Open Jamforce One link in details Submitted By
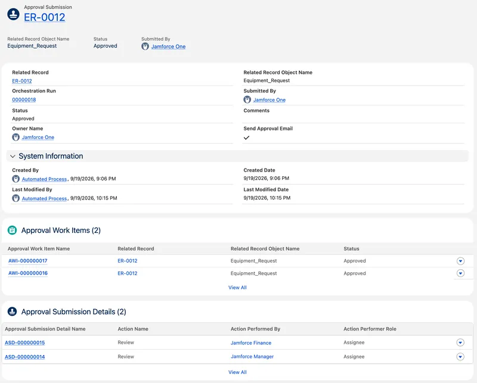 point(270,99)
